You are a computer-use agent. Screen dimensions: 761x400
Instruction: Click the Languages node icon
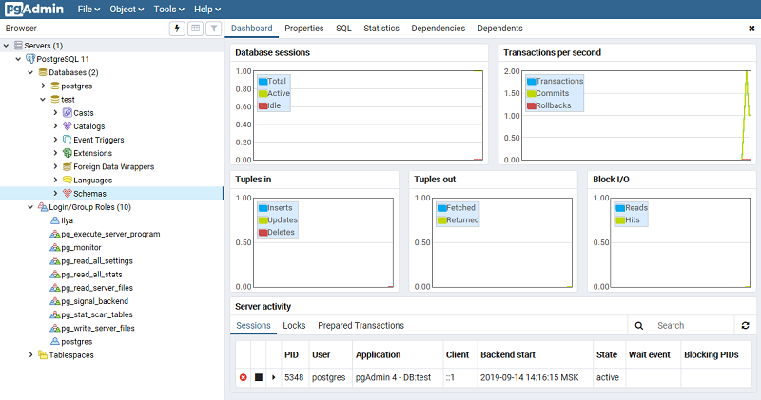click(68, 180)
